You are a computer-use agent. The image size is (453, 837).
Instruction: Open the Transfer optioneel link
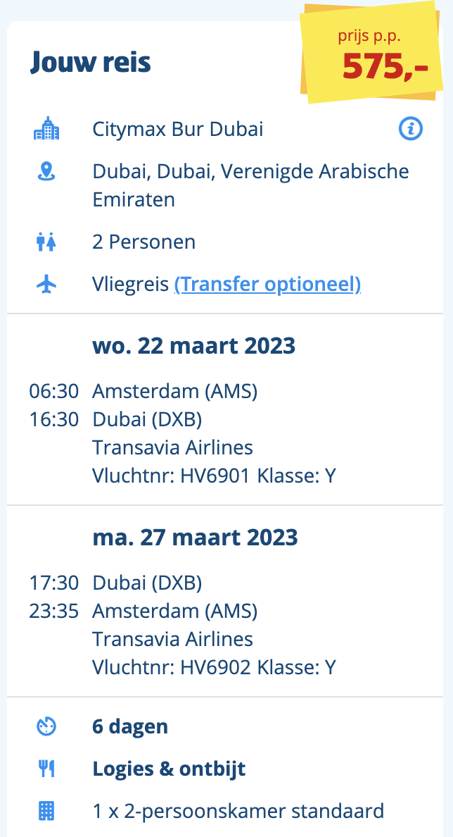click(267, 285)
